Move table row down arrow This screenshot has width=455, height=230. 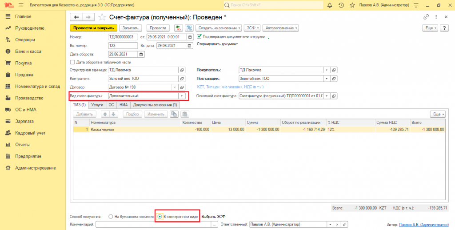[114, 114]
